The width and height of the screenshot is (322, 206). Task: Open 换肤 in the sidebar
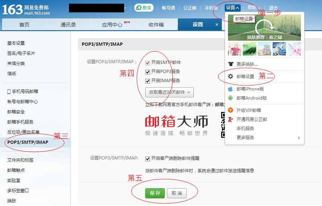click(x=12, y=201)
